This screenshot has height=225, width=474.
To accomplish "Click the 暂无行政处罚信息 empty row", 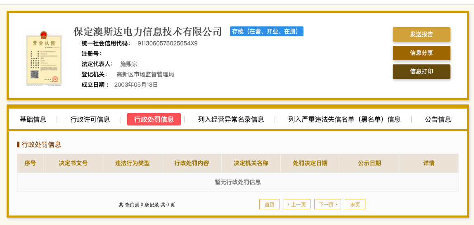I will (x=237, y=182).
